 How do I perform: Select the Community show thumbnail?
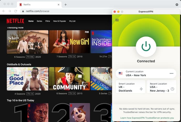pyautogui.click(x=69, y=79)
